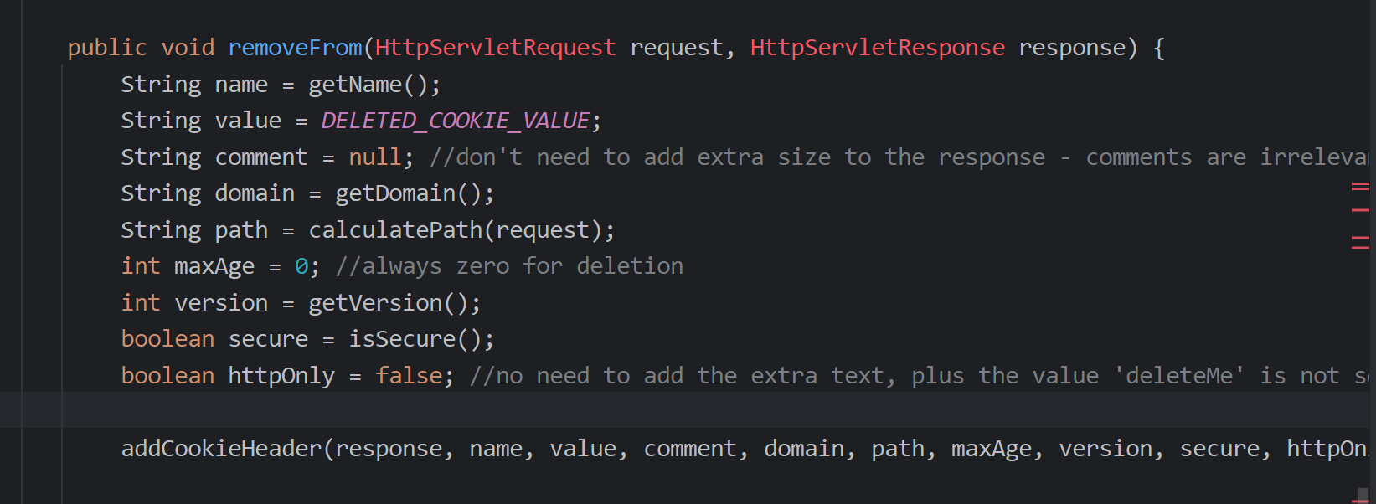Click the maxAge variable in its declaration
Screen dimensions: 1376x504
(214, 267)
